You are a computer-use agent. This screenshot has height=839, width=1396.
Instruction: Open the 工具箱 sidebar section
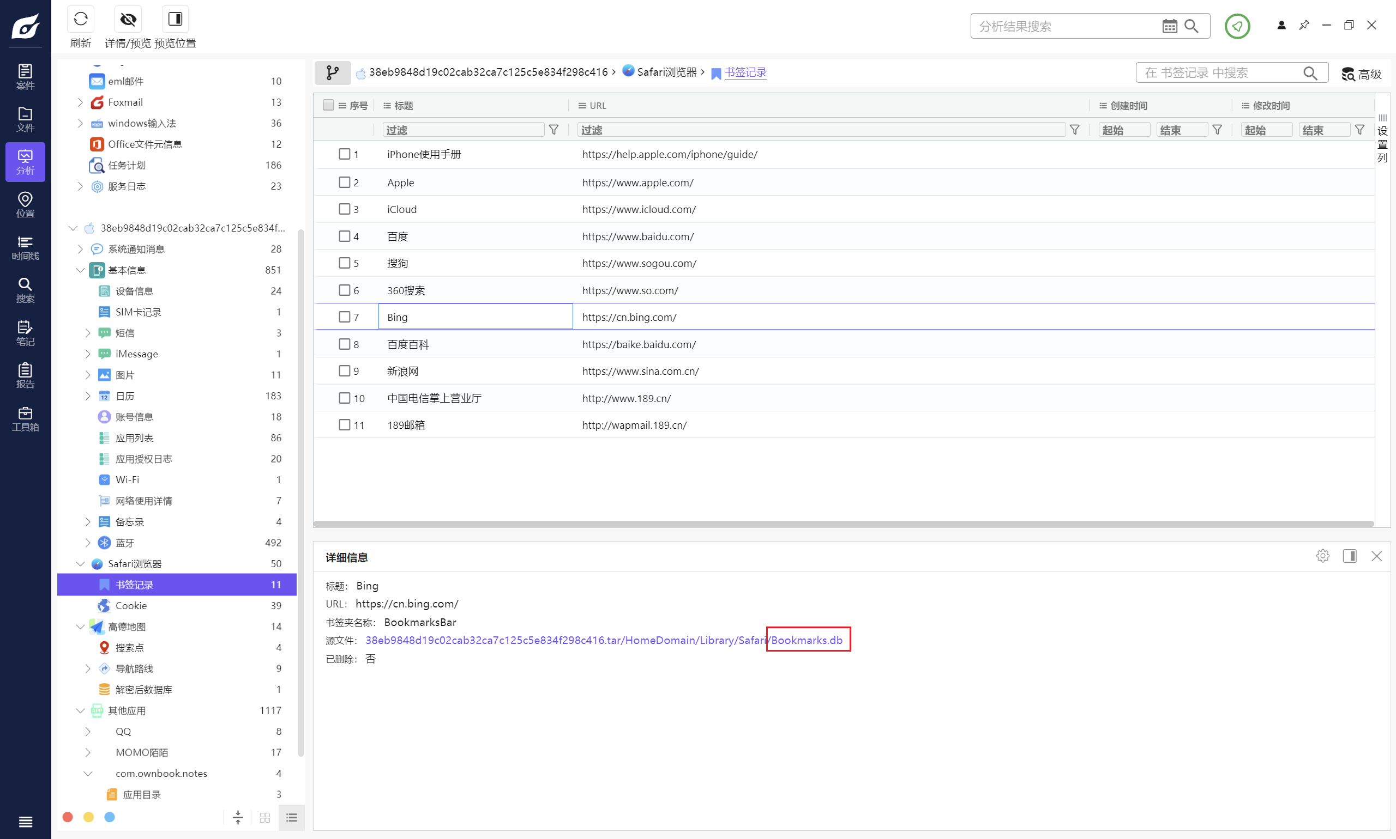click(x=25, y=418)
